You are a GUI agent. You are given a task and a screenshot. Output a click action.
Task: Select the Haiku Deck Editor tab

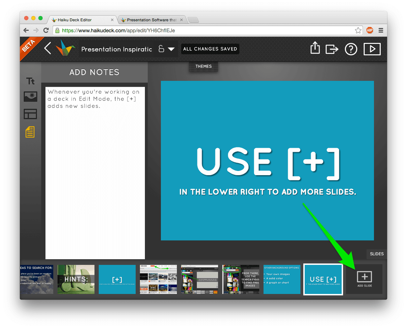click(x=82, y=20)
